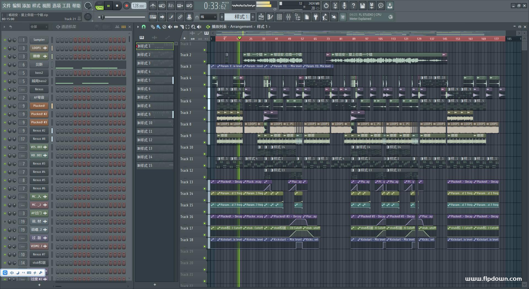Select the playlist paint brush tool
The height and width of the screenshot is (289, 529).
(158, 27)
